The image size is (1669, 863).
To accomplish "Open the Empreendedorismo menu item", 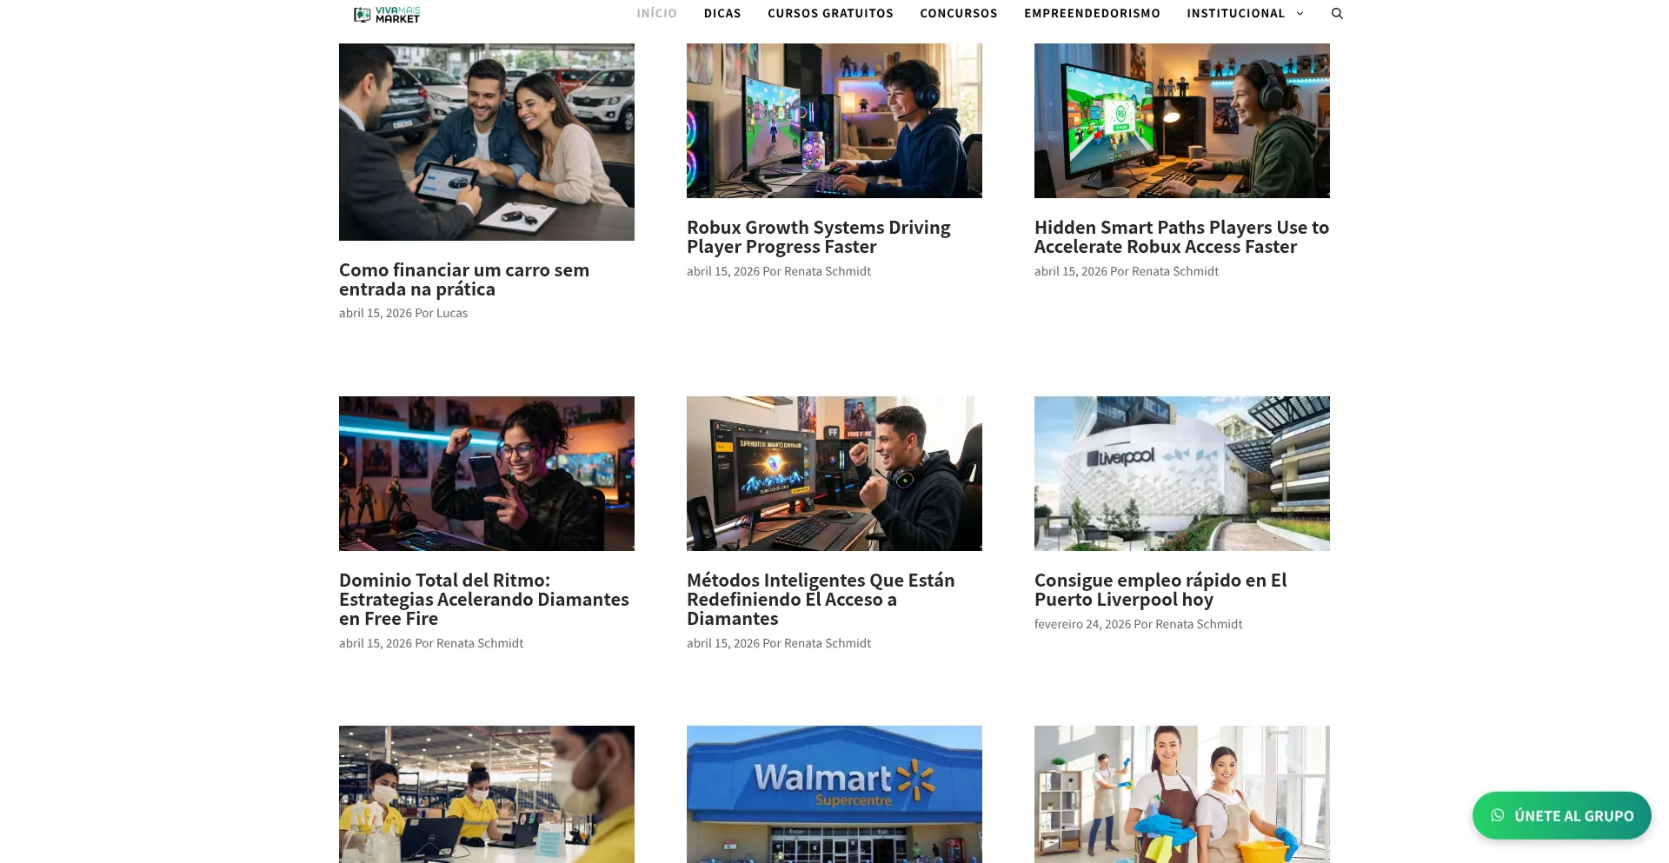I will pyautogui.click(x=1092, y=14).
